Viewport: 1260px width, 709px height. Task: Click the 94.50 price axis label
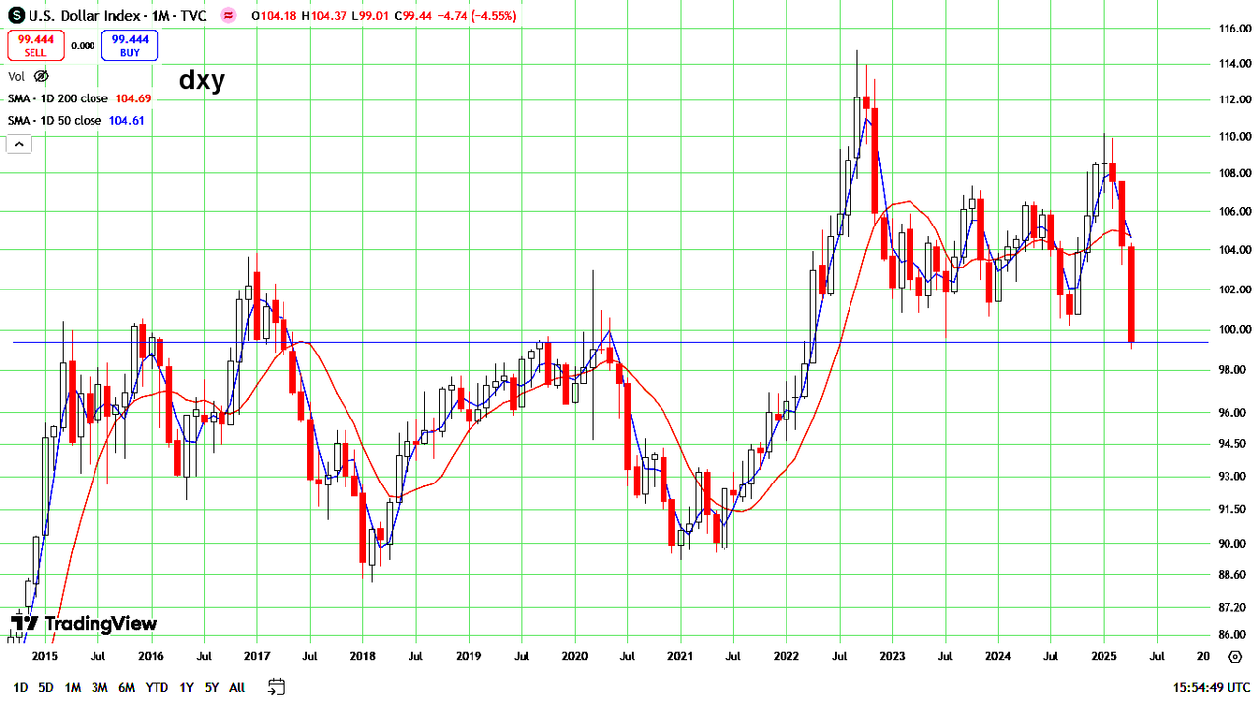(1234, 443)
